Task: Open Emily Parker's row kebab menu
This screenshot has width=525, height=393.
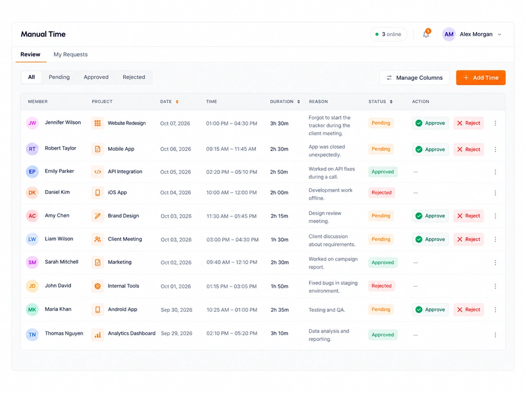Action: pos(495,172)
